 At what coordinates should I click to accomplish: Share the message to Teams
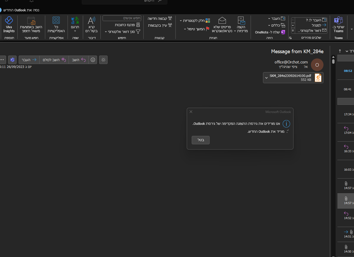[x=338, y=25]
